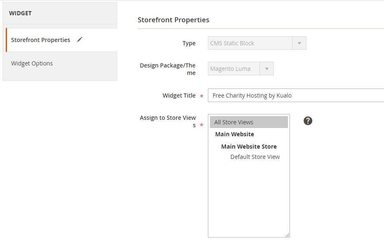Select Default Store View option
Screen dimensions: 384x240
(x=255, y=157)
